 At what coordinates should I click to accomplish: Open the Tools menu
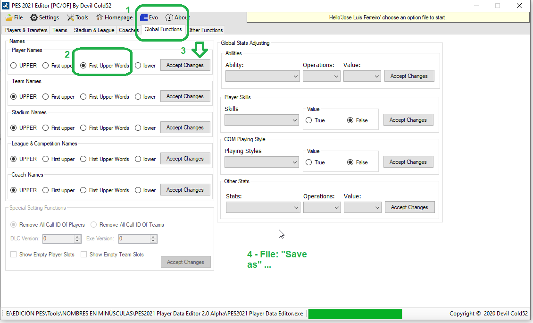pos(77,17)
